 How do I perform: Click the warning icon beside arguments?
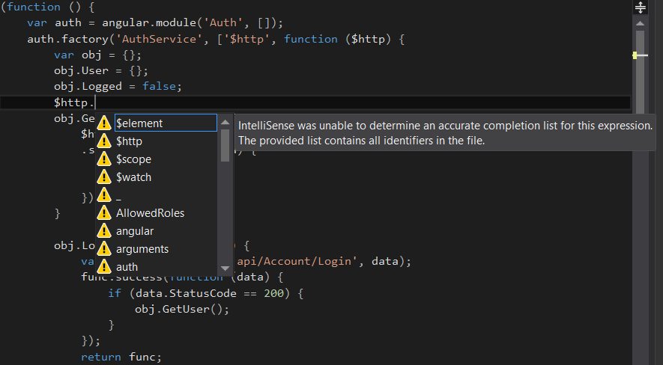point(104,249)
